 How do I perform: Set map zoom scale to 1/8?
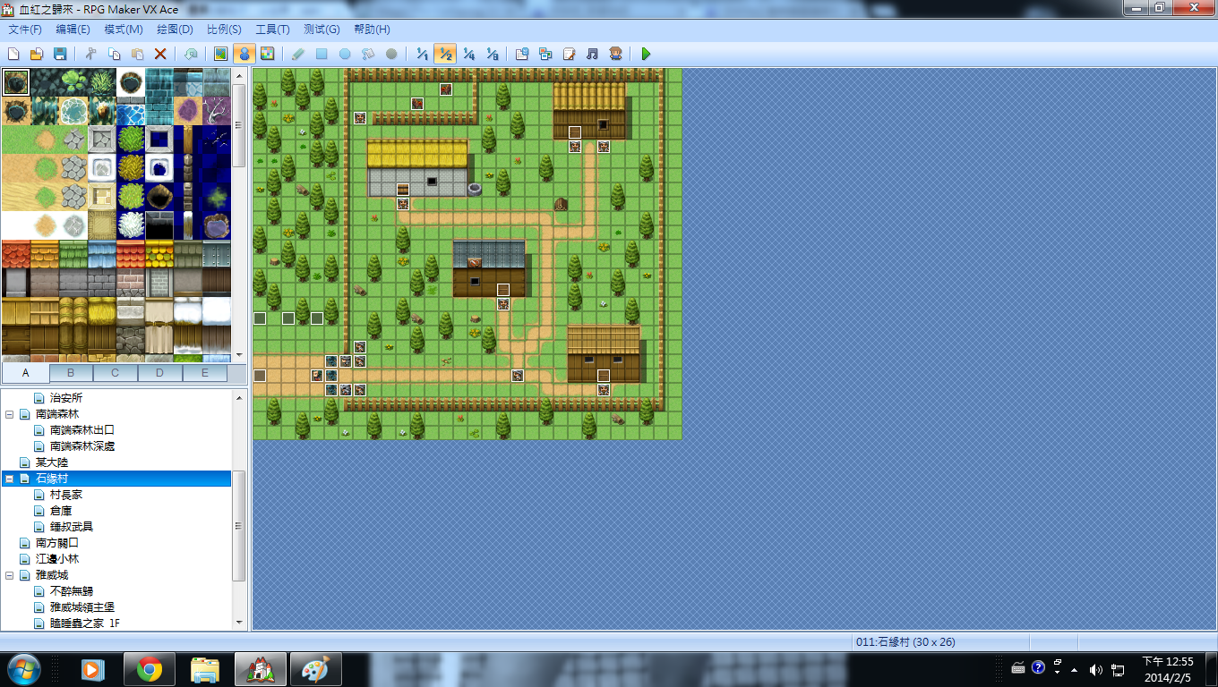pyautogui.click(x=492, y=54)
